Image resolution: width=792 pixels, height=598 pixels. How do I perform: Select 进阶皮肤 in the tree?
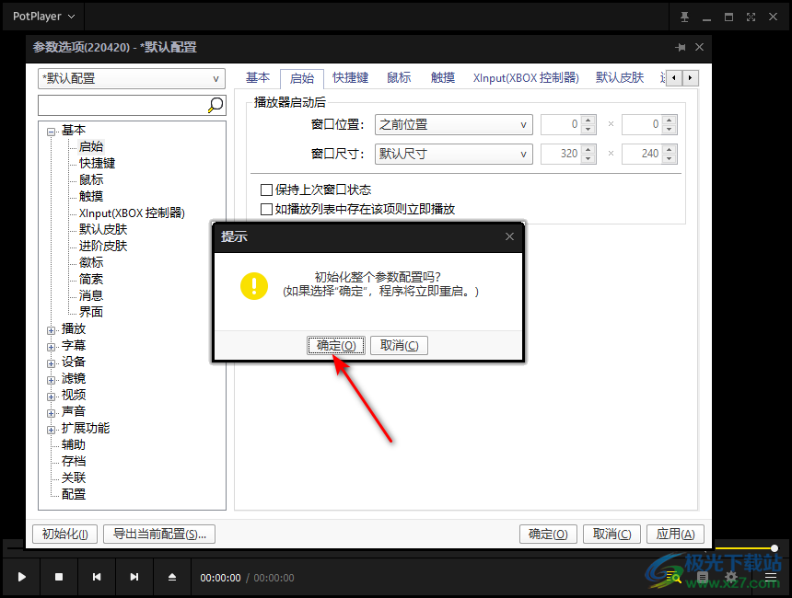(103, 247)
